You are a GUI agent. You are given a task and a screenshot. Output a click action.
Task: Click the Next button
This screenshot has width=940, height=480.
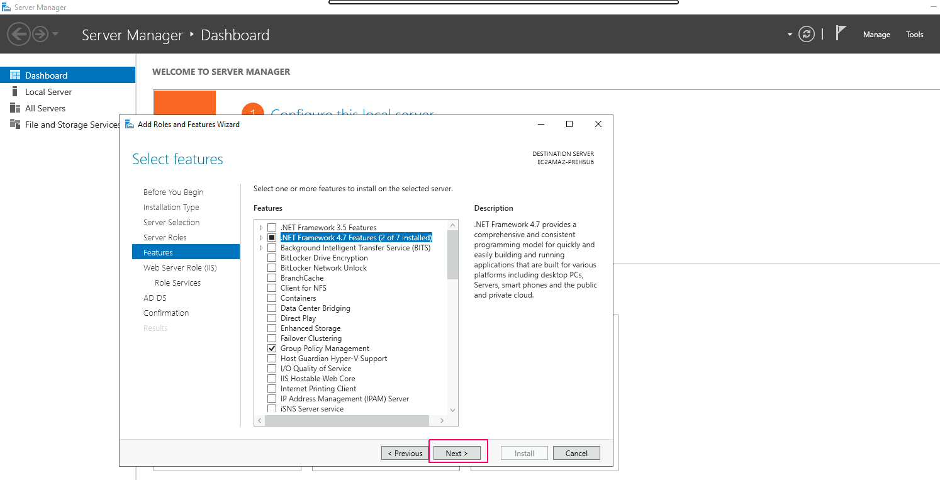pos(457,453)
